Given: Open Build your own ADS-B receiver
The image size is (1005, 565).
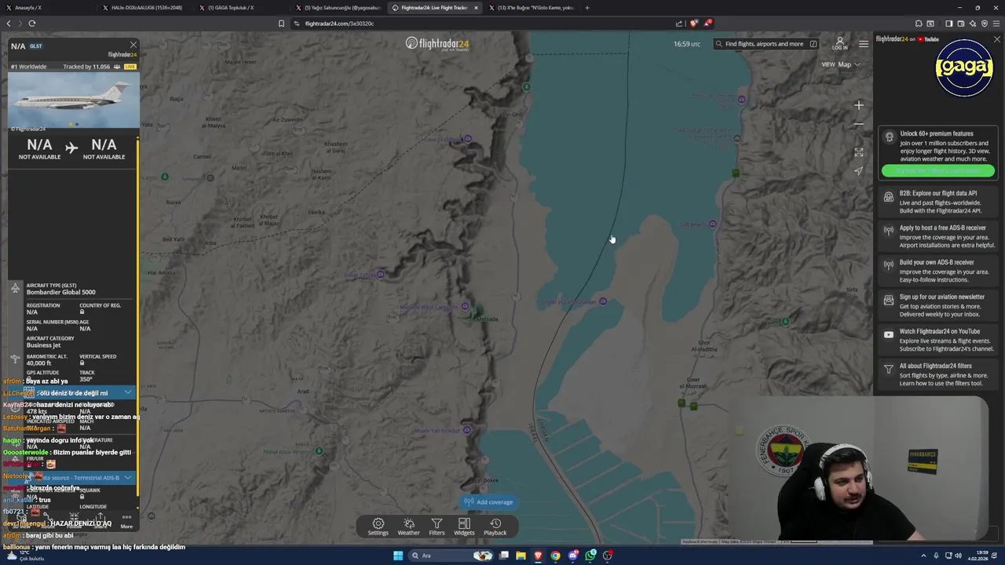Looking at the screenshot, I should (x=938, y=271).
